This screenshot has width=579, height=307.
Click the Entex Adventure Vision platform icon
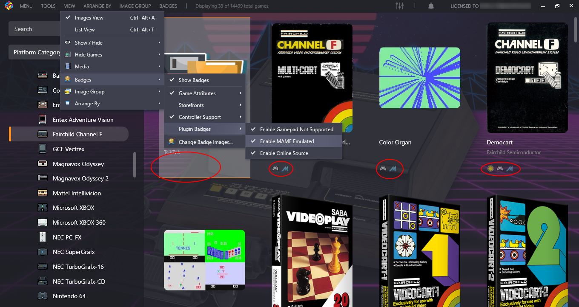pyautogui.click(x=43, y=120)
